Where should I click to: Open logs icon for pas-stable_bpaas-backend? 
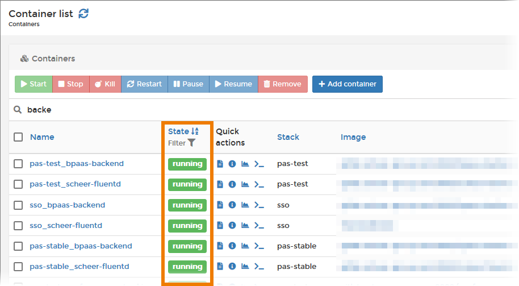click(x=220, y=246)
